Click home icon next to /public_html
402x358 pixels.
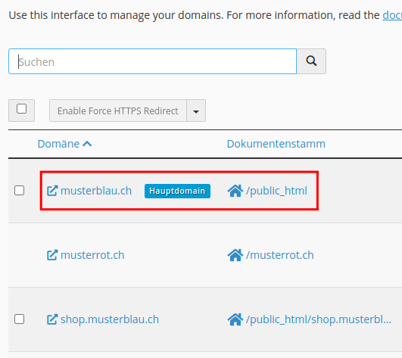coord(235,191)
